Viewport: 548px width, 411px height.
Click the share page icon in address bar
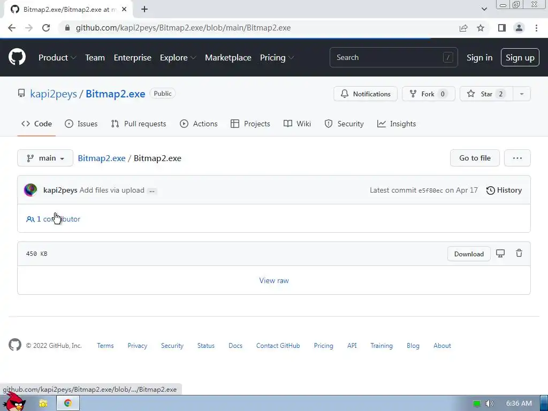[463, 28]
